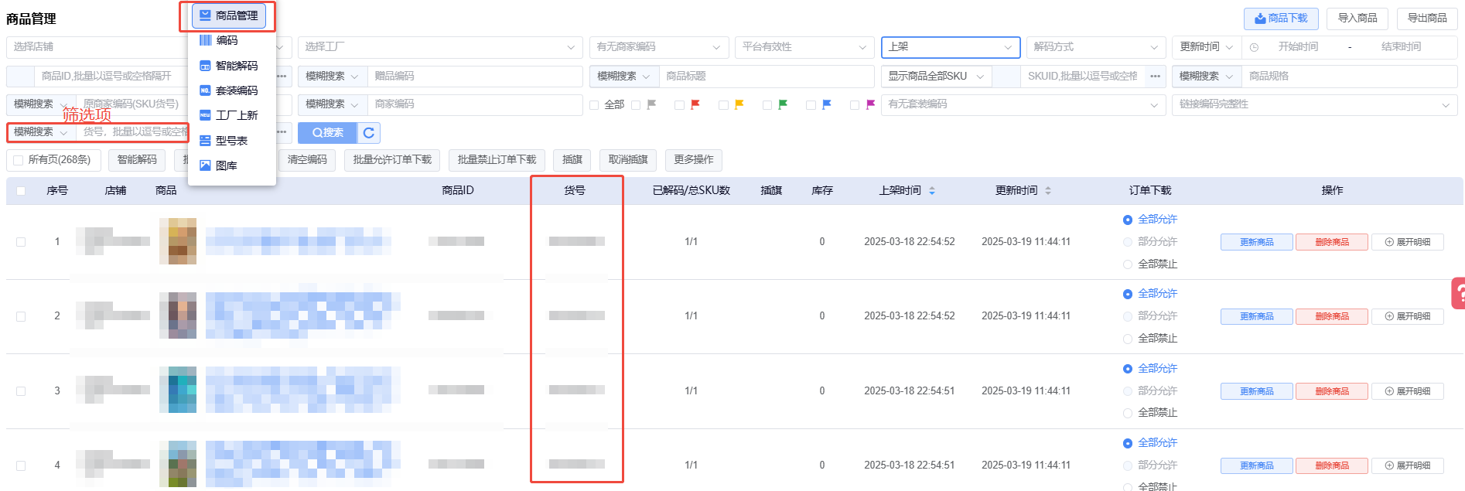
Task: Click the red help question mark icon
Action: tap(1458, 294)
